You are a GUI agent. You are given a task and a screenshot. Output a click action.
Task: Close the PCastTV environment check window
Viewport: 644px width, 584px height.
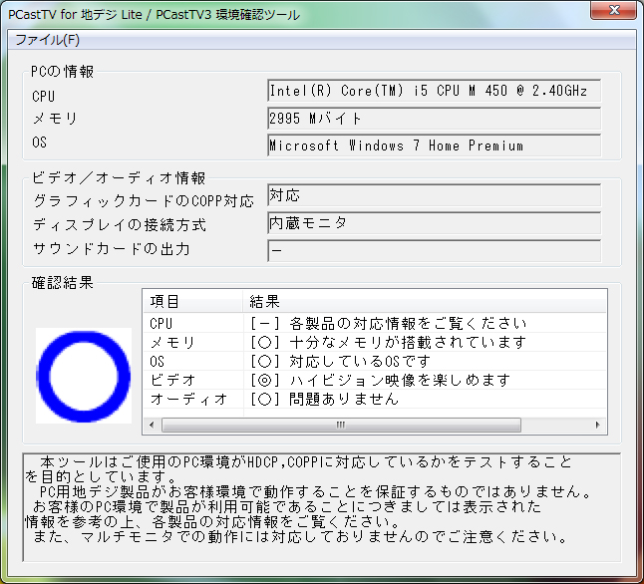tap(614, 10)
